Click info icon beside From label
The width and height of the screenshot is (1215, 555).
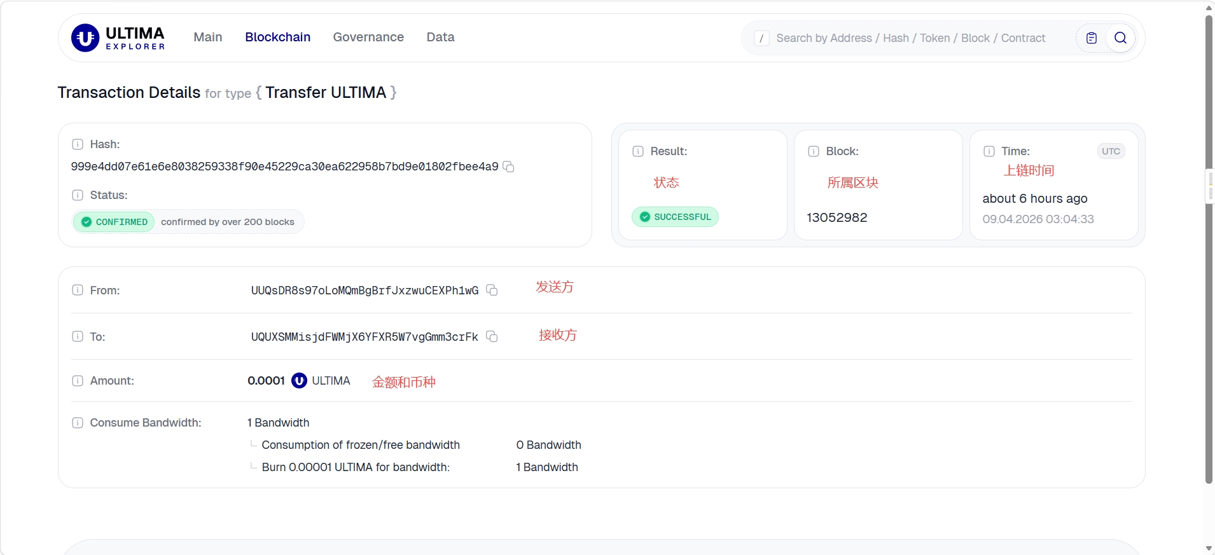tap(78, 290)
